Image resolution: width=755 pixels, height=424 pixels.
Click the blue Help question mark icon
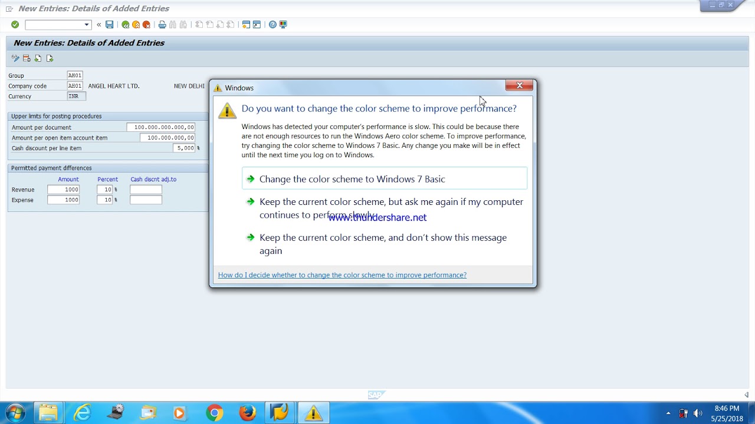point(273,25)
